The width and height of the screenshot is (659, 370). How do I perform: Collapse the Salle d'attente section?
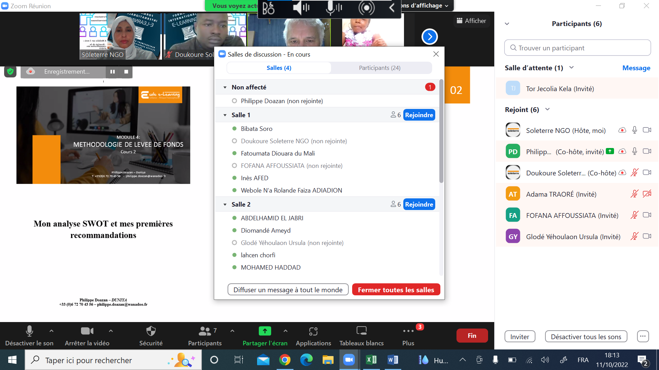[571, 67]
